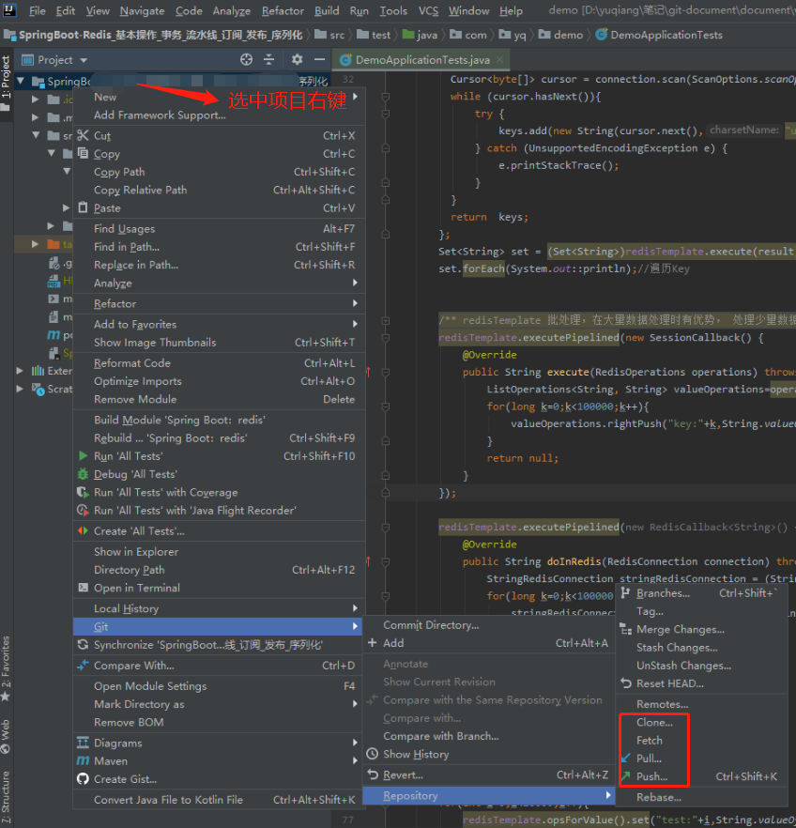
Task: Click the Java Flight Recorder icon
Action: 83,510
